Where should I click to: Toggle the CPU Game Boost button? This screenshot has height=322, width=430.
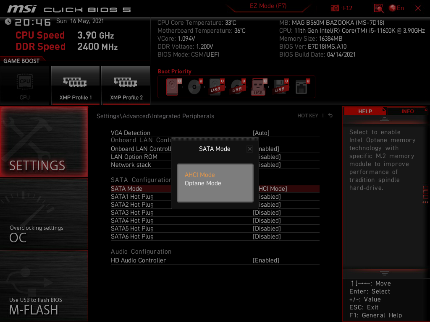tap(25, 86)
